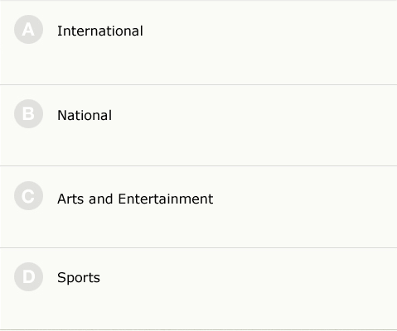
Task: Pick answer B, National
Action: [x=198, y=126]
